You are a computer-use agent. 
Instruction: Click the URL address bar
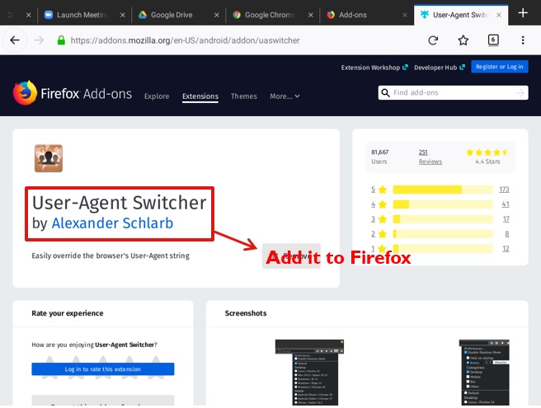click(185, 40)
